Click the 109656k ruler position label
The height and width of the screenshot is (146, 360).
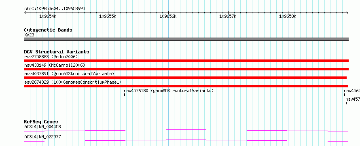(168, 16)
